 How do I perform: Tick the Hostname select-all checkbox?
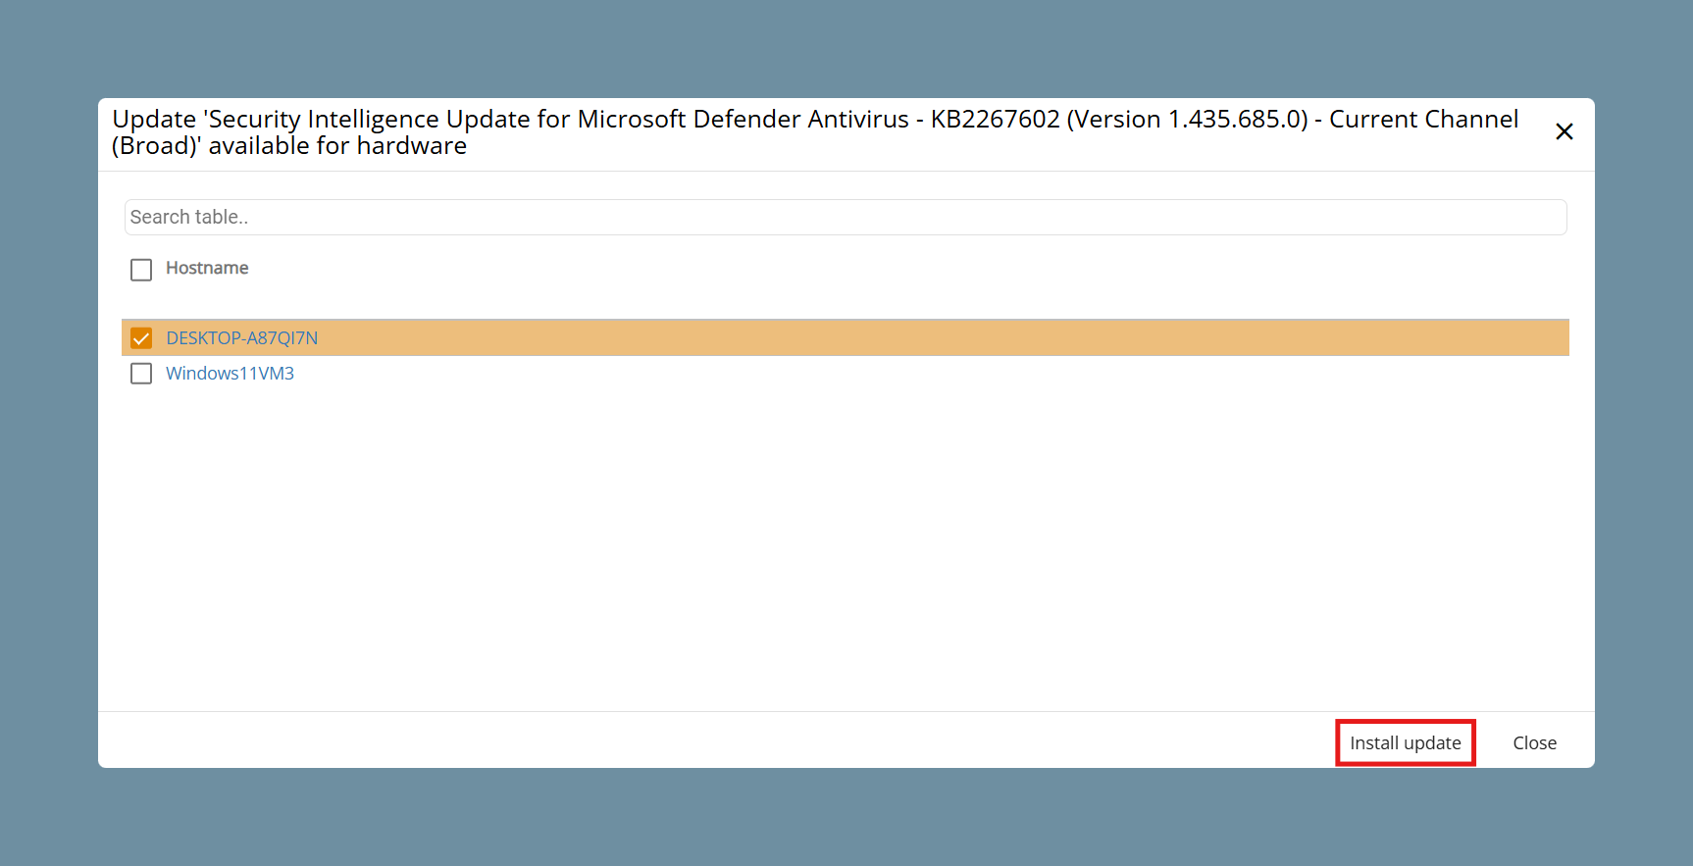(141, 270)
